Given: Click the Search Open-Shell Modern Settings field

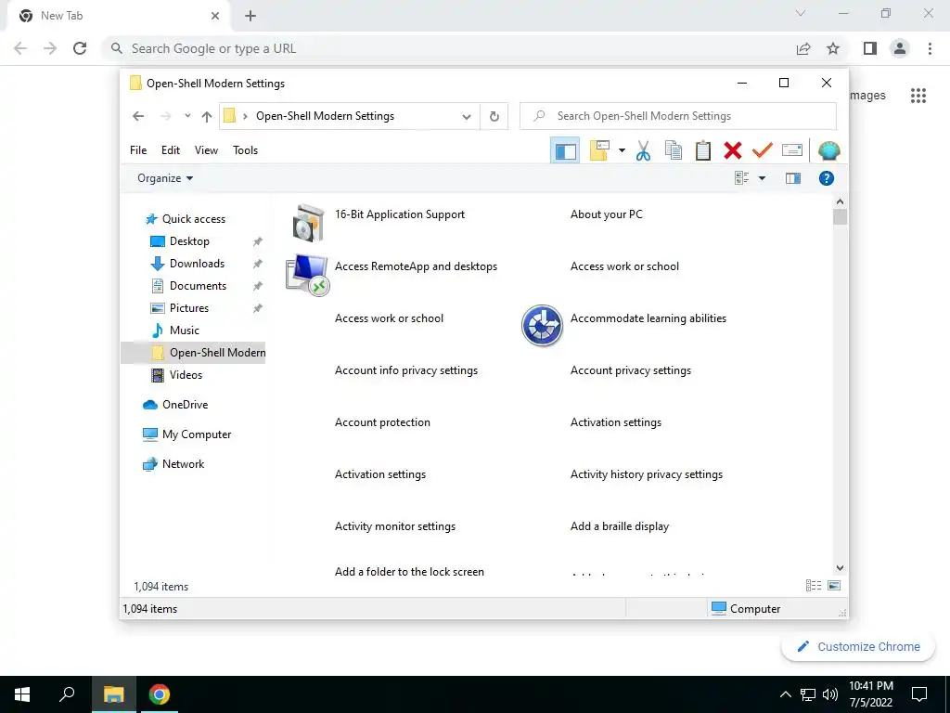Looking at the screenshot, I should point(678,116).
